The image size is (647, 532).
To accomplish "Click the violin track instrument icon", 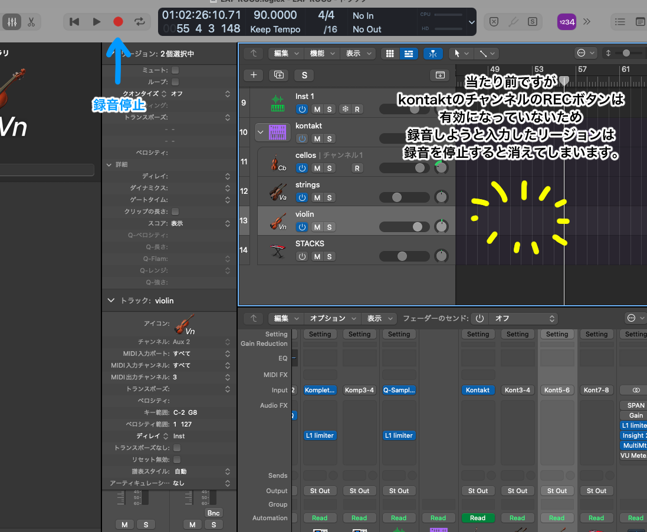I will (277, 220).
